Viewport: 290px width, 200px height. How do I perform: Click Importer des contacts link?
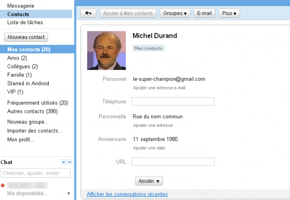click(x=35, y=131)
